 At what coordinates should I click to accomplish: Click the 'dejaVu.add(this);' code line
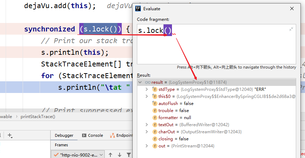pos(60,6)
